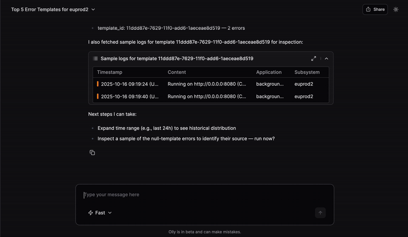Toggle the light theme sun icon
The image size is (408, 237).
pos(396,9)
